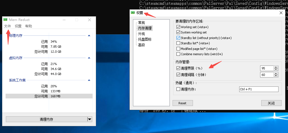Click the 清理间隔 value field showing 60
The image size is (288, 133).
click(x=267, y=75)
